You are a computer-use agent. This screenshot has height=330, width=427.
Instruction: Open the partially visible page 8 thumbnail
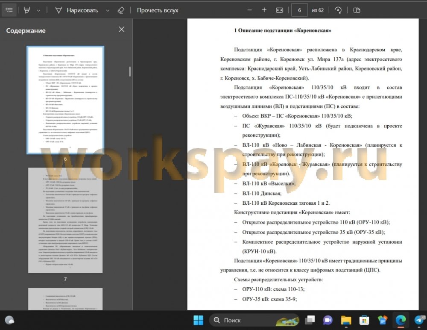coord(65,299)
